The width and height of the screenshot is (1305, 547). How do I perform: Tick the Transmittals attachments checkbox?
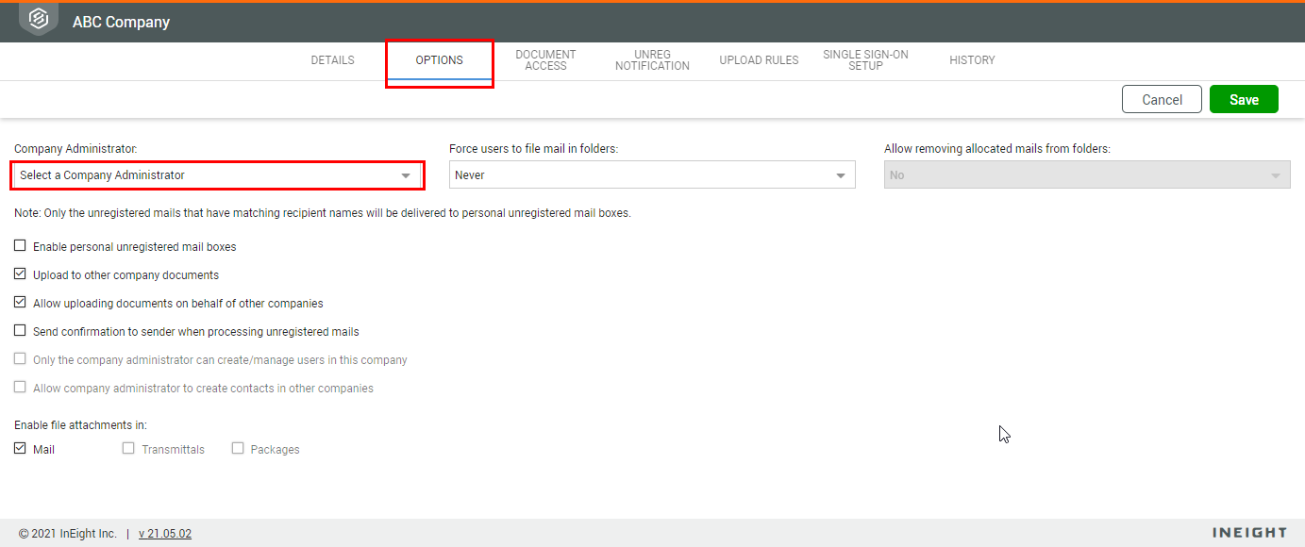[128, 449]
